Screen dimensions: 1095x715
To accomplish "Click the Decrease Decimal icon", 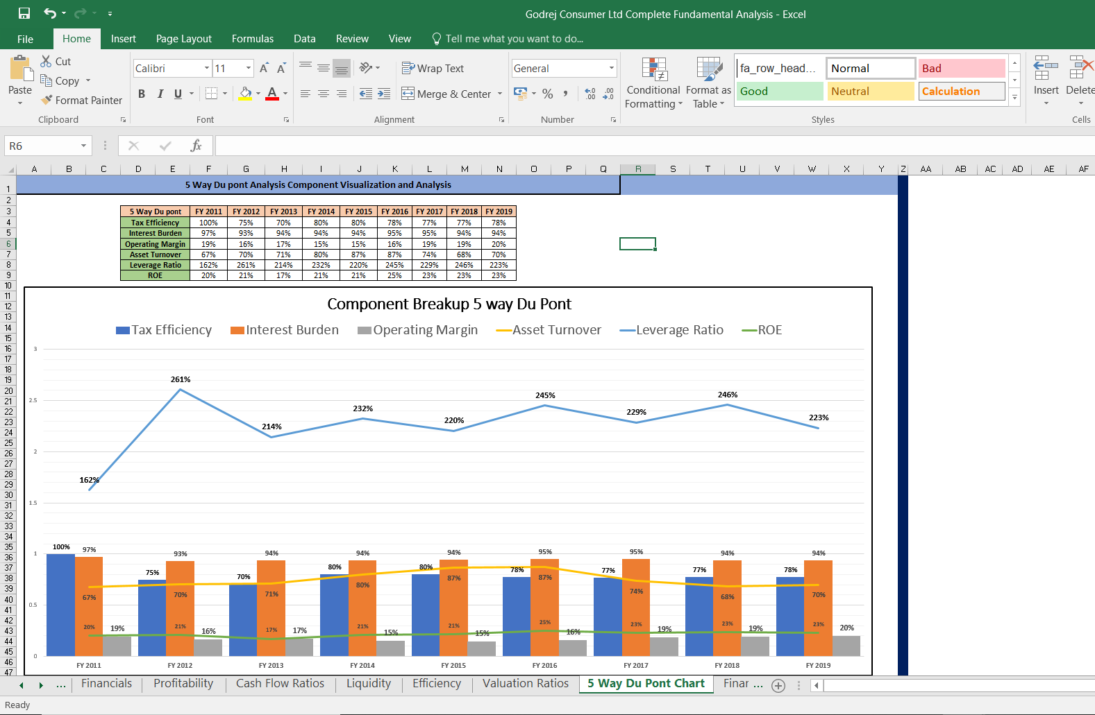I will click(x=608, y=94).
